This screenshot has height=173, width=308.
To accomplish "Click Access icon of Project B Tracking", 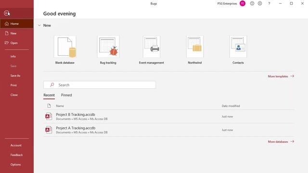I will (x=49, y=116).
